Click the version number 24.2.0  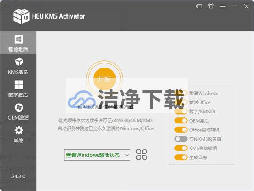click(18, 177)
